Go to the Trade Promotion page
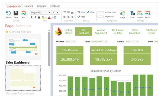Image resolution: width=165 pixels, height=104 pixels. tap(135, 32)
